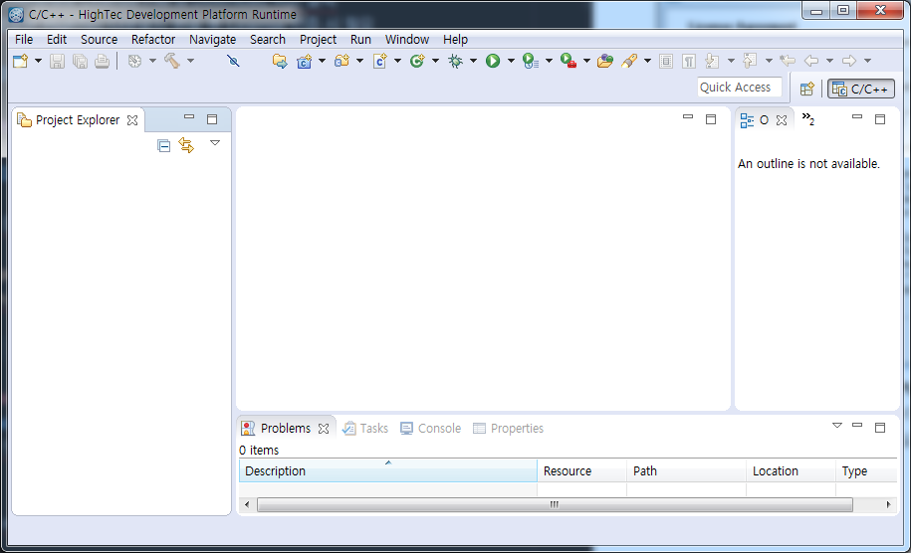Switch to the Properties tab
Viewport: 911px width, 553px height.
click(x=509, y=429)
